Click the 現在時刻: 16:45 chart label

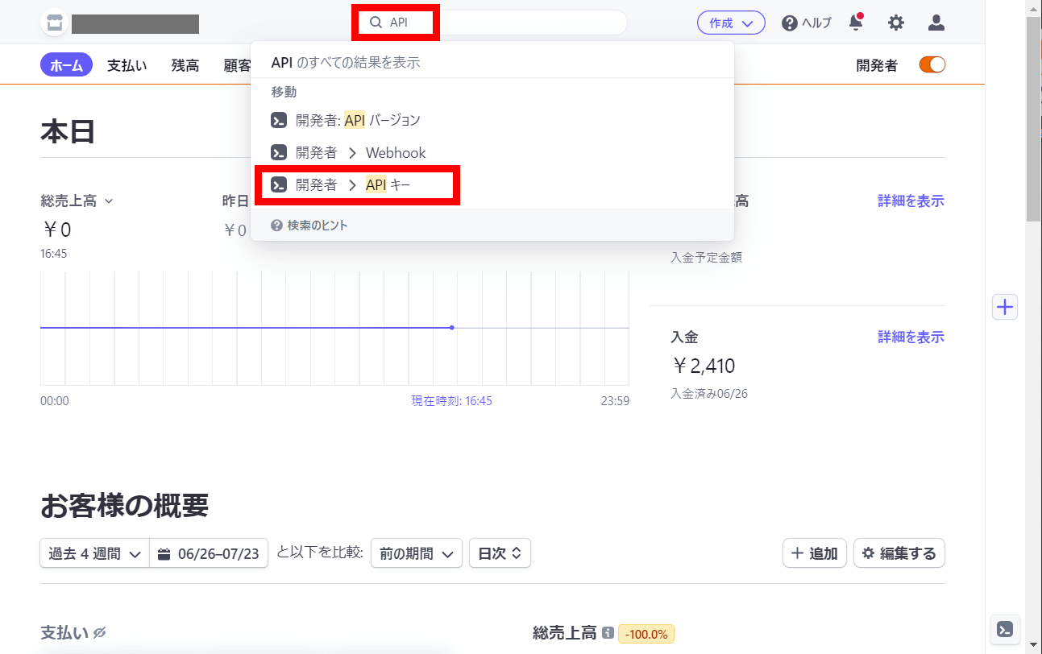point(452,400)
